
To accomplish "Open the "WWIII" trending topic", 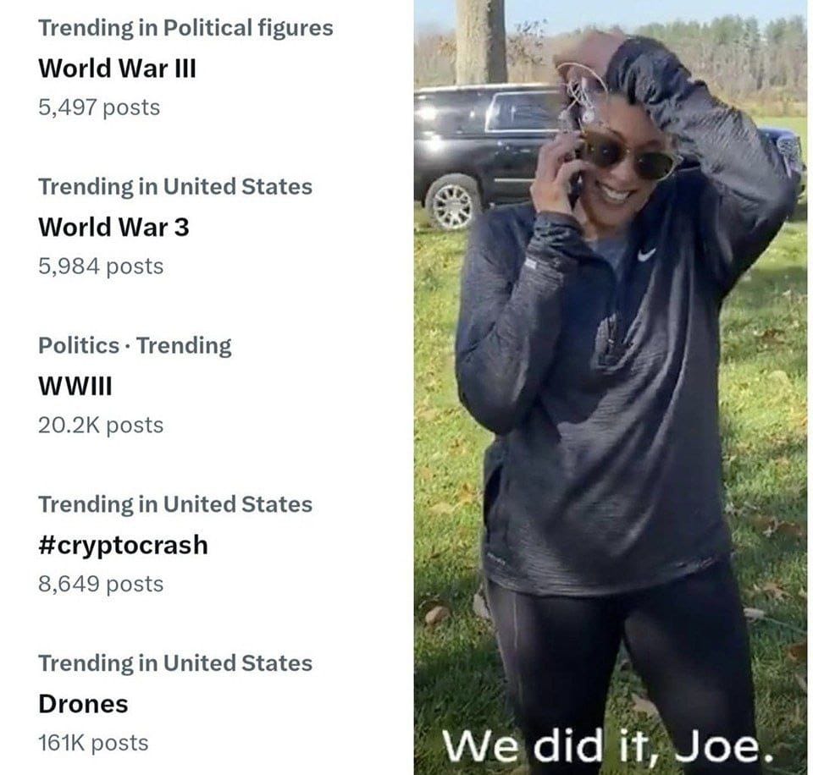I will pyautogui.click(x=75, y=386).
